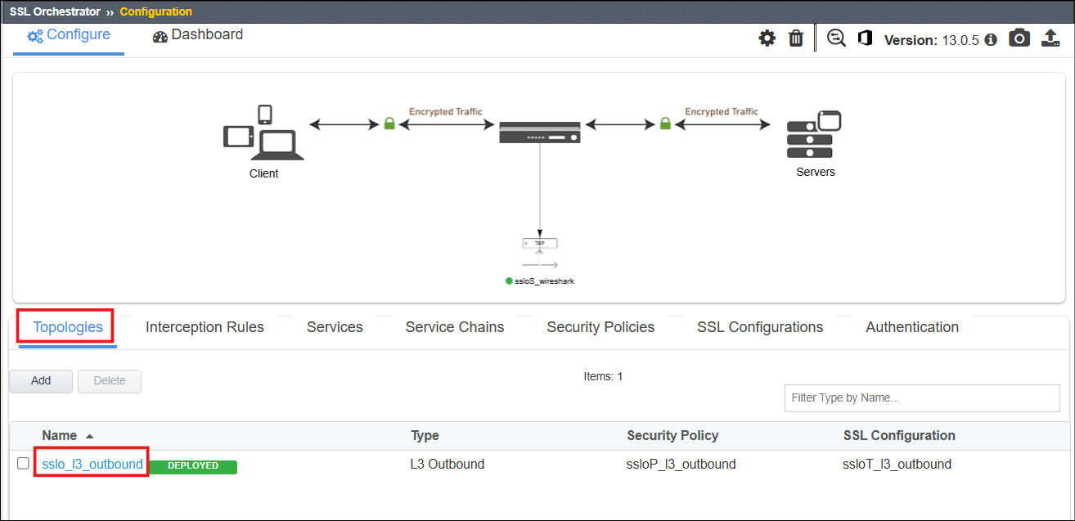This screenshot has height=521, width=1075.
Task: Switch to the Configure tab
Action: [x=69, y=35]
